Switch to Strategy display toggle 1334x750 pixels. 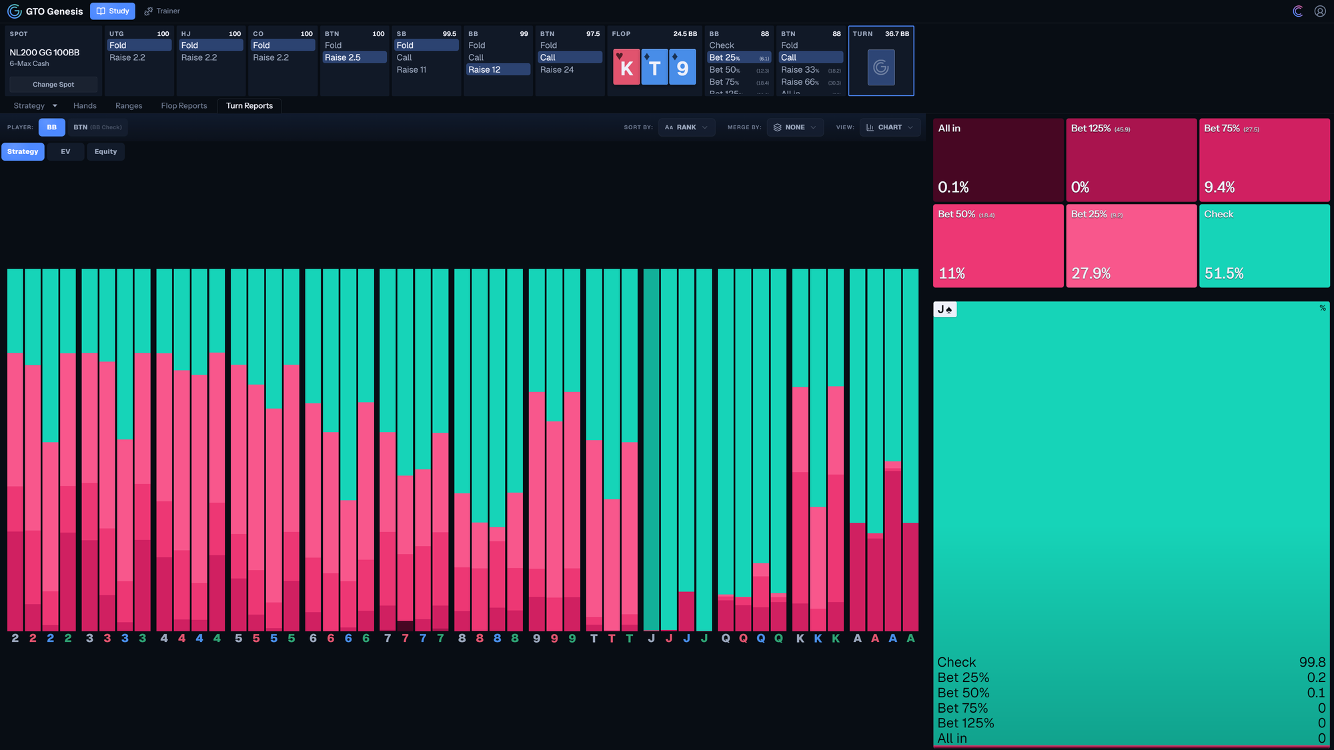point(23,152)
